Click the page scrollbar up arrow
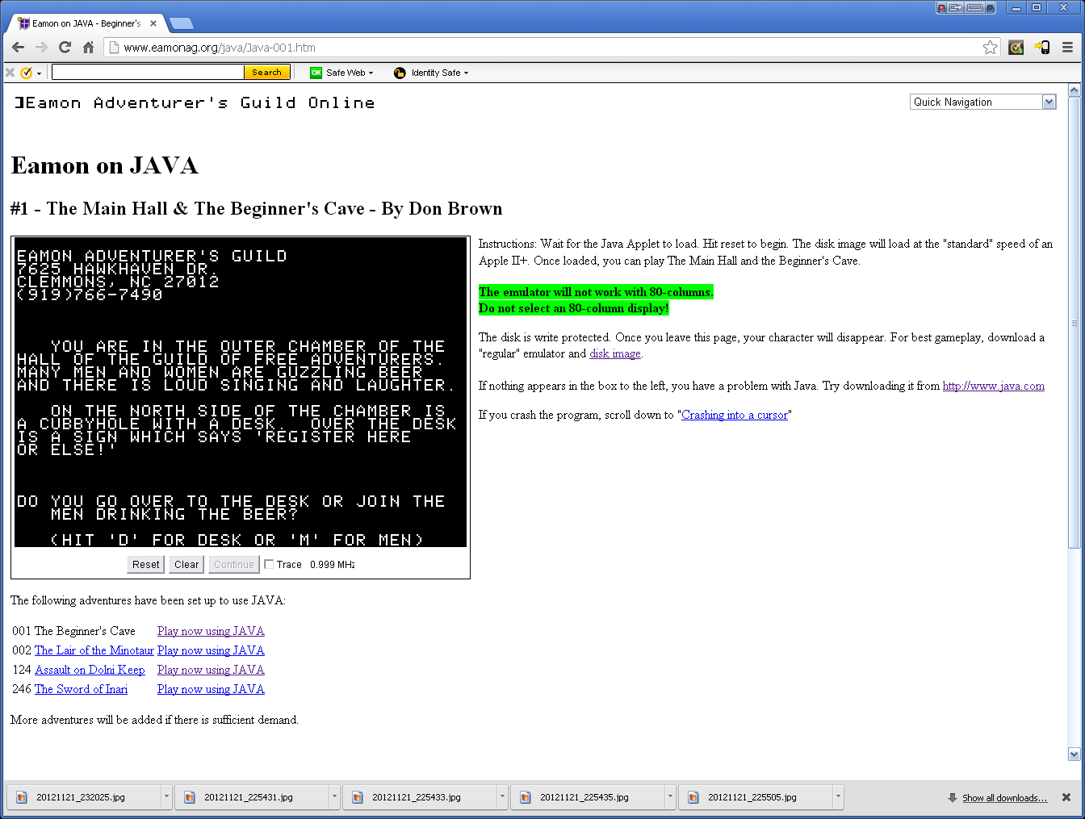The image size is (1085, 819). [x=1074, y=90]
